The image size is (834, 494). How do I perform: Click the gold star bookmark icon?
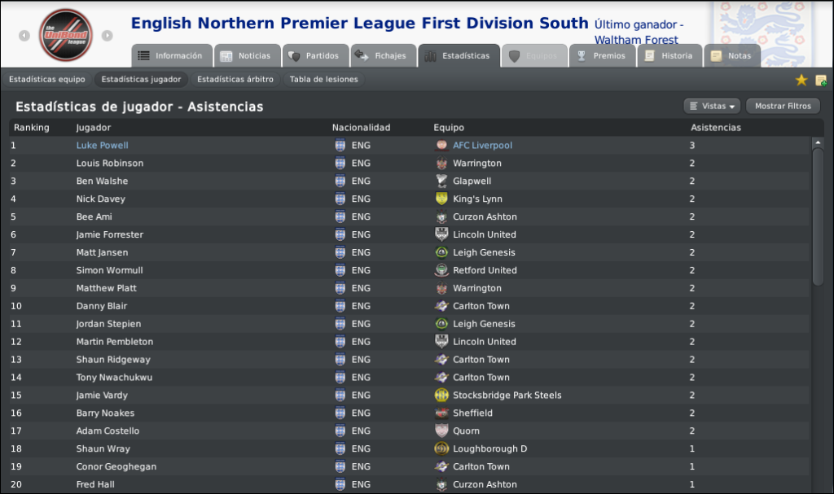click(x=801, y=80)
